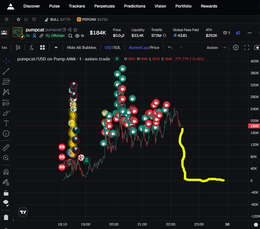
Task: Open the chart-line icon in ticker bar
Action: click(26, 19)
